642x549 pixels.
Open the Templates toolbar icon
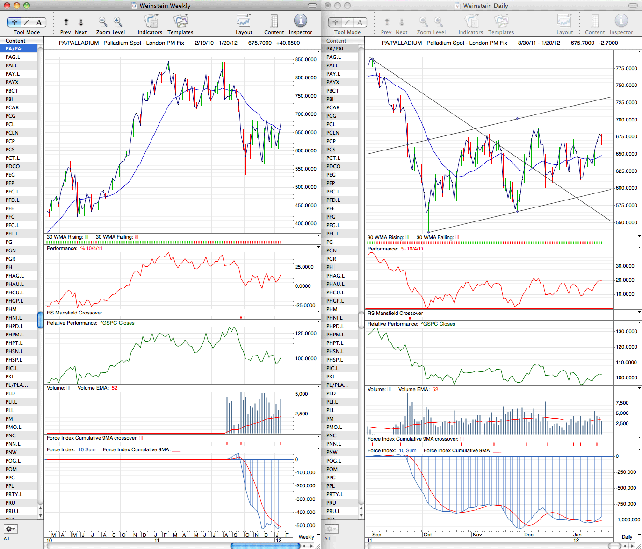tap(180, 21)
